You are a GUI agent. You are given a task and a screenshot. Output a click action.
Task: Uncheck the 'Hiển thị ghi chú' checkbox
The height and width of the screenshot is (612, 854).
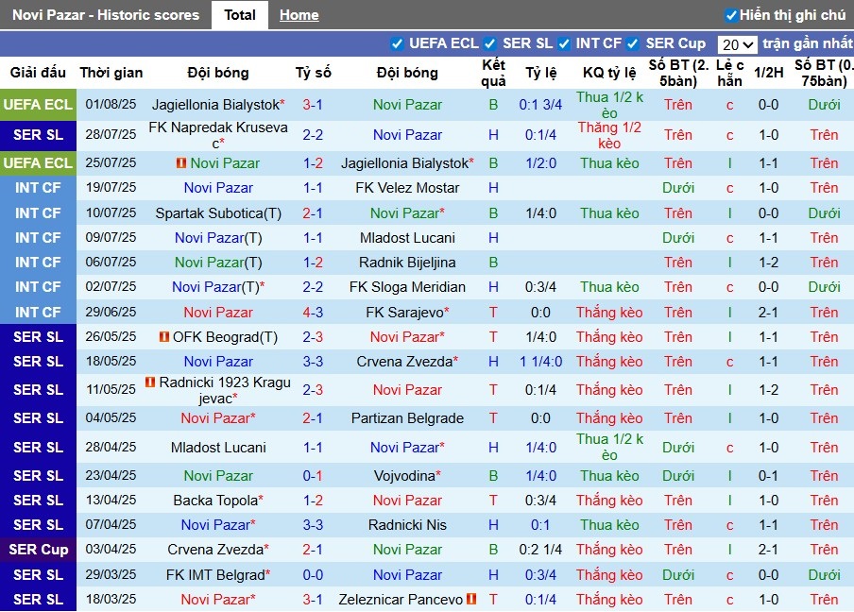tap(730, 15)
